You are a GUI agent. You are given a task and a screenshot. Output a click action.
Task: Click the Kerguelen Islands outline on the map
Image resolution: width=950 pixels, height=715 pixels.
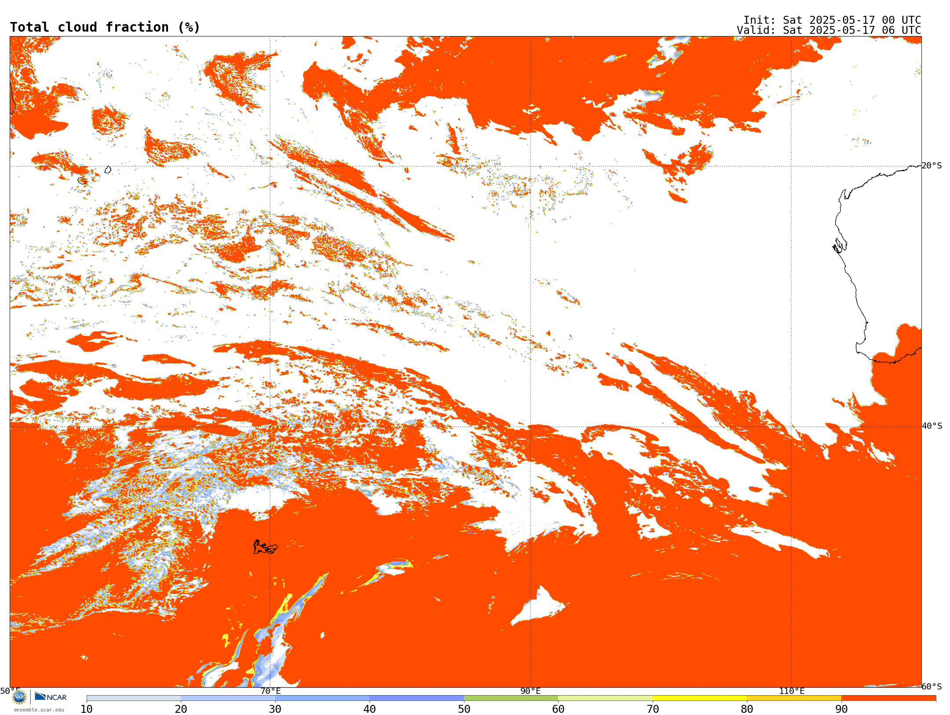tap(265, 547)
